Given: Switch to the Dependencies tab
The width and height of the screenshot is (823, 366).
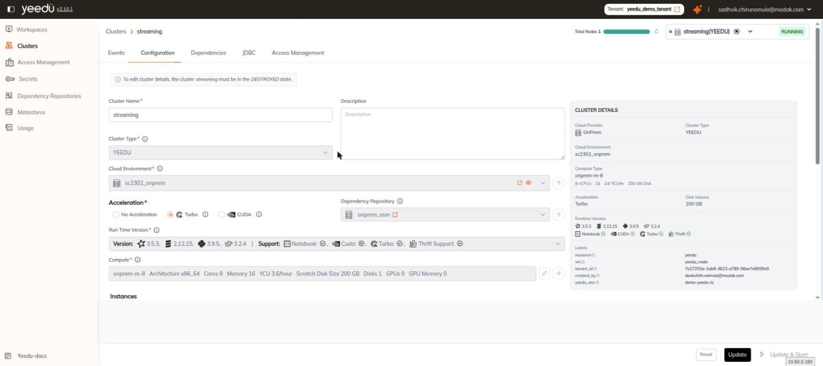Looking at the screenshot, I should tap(208, 53).
